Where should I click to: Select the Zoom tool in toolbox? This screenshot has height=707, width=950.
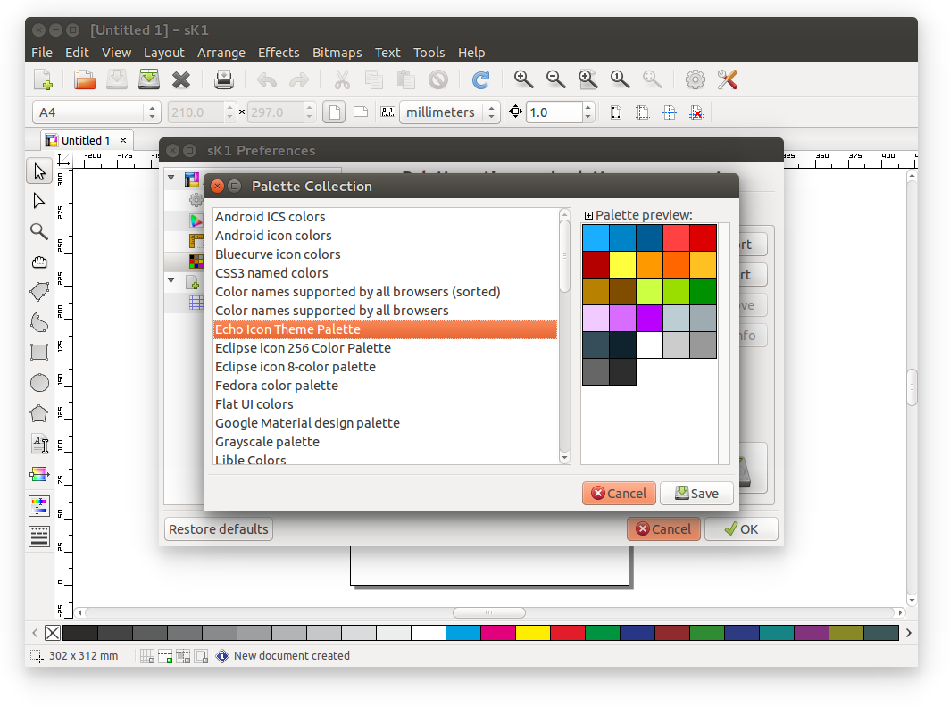coord(39,231)
